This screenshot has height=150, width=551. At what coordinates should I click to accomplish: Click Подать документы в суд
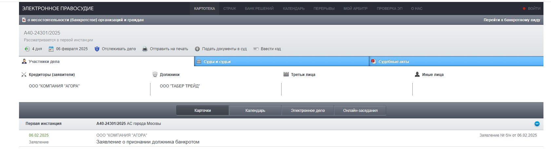point(225,49)
